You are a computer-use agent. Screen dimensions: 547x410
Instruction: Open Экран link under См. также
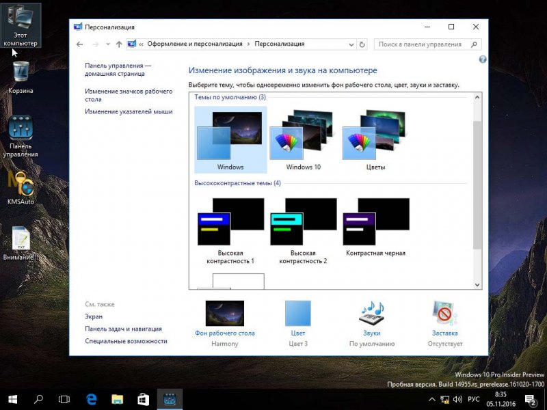[94, 316]
